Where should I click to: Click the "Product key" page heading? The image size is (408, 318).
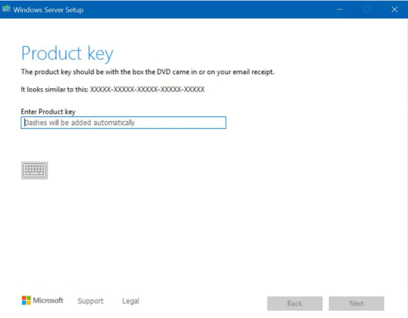coord(67,54)
